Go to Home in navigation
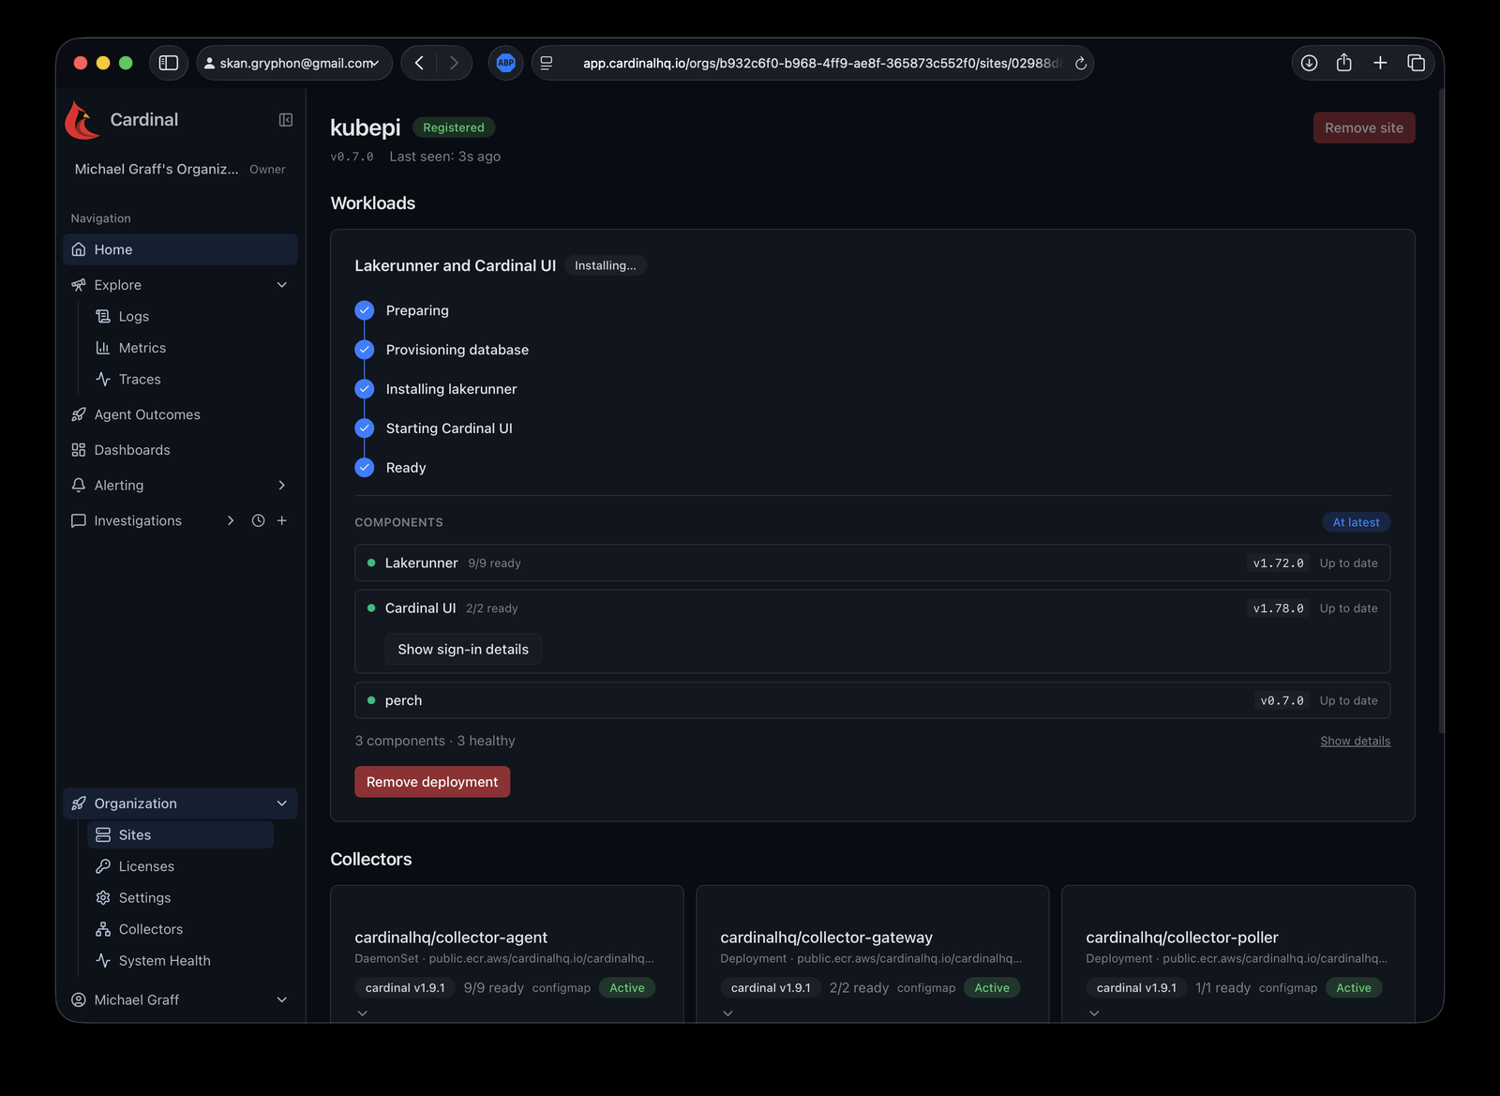Image resolution: width=1500 pixels, height=1096 pixels. click(x=180, y=249)
